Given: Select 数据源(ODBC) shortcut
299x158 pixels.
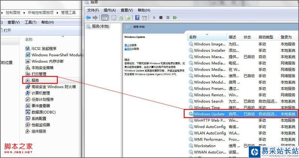Looking at the screenshot, I should click(x=40, y=112).
